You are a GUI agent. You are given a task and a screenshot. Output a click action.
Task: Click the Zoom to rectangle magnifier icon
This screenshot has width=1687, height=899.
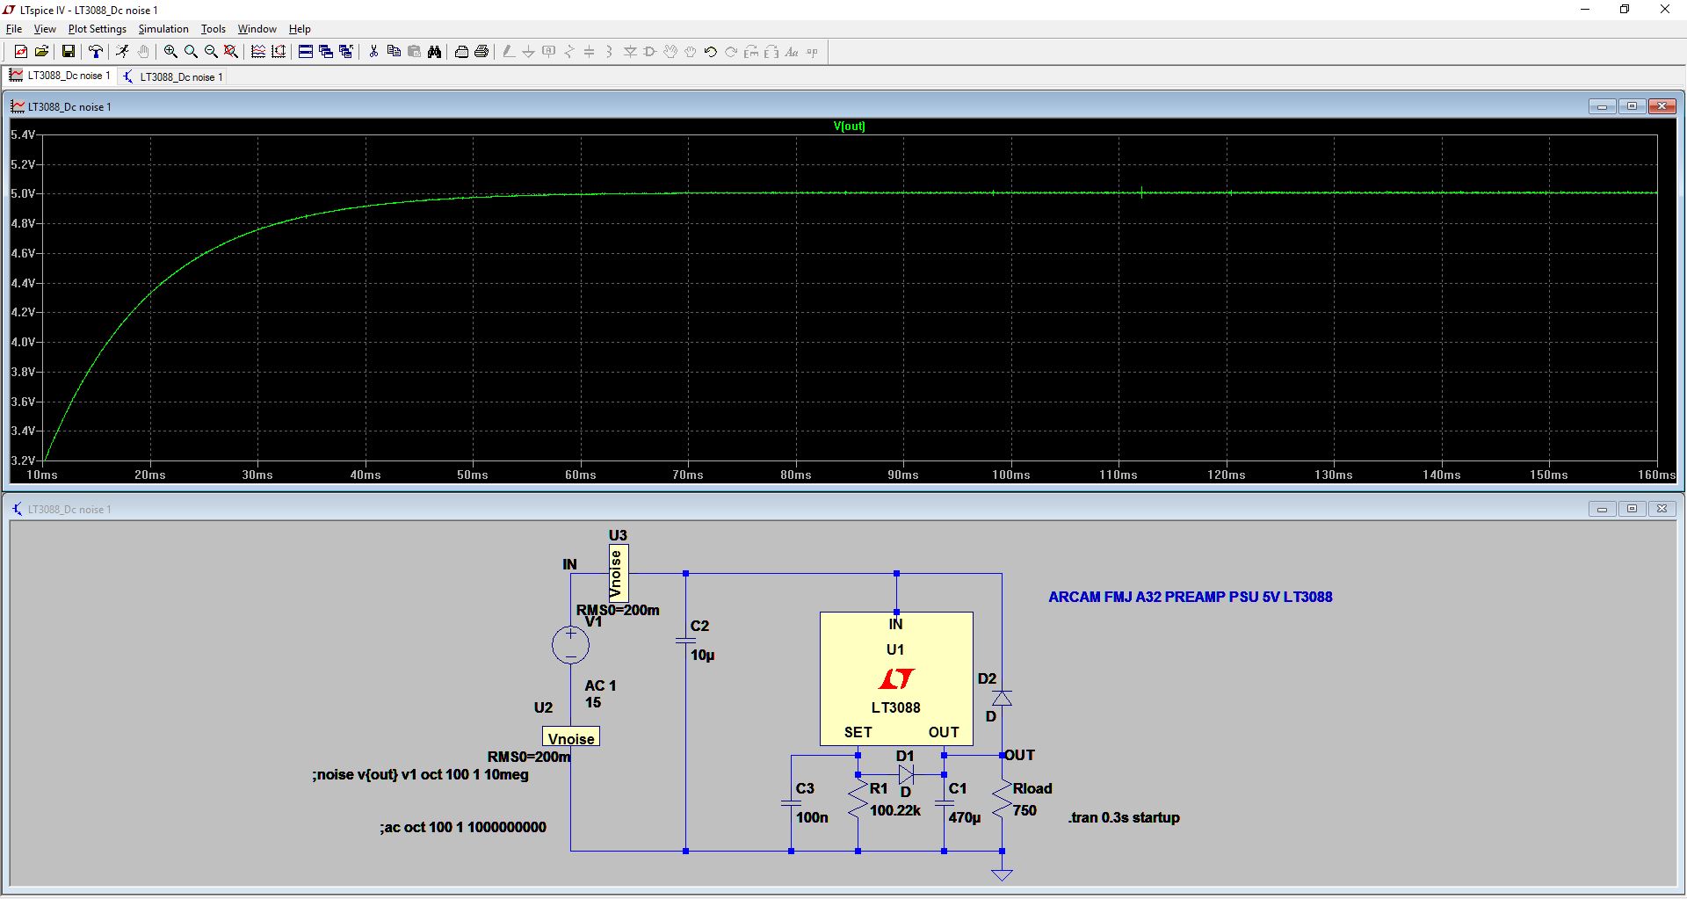pos(191,52)
